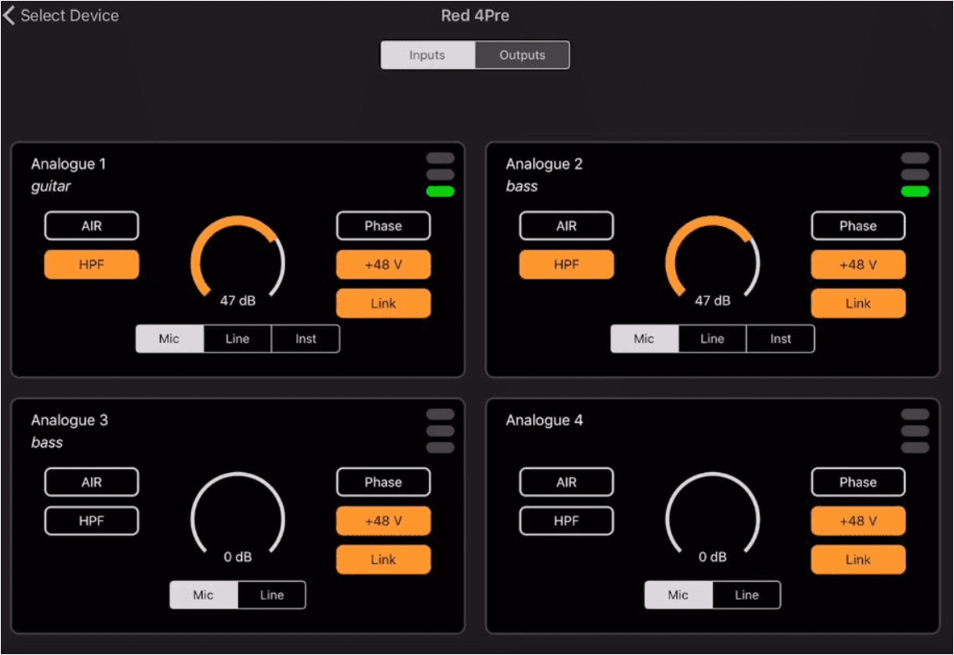Click the Analogue 1 gain knob
Screen dimensions: 954x655
[x=238, y=260]
